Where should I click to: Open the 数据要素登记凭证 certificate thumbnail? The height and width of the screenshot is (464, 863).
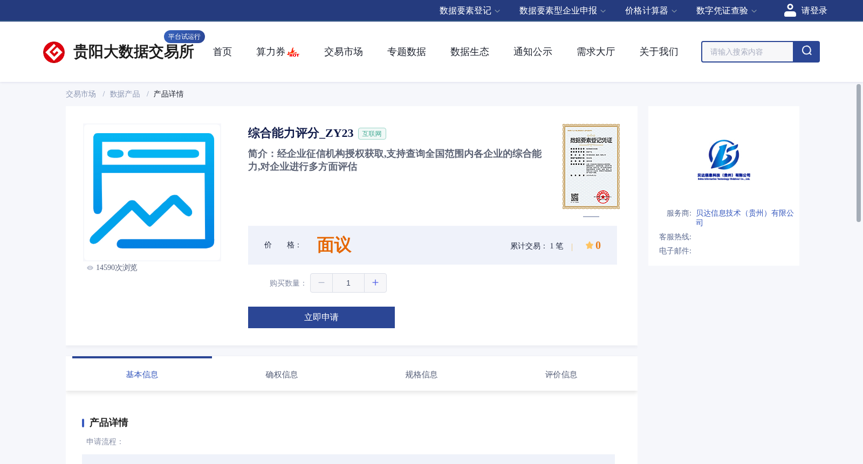pyautogui.click(x=591, y=167)
